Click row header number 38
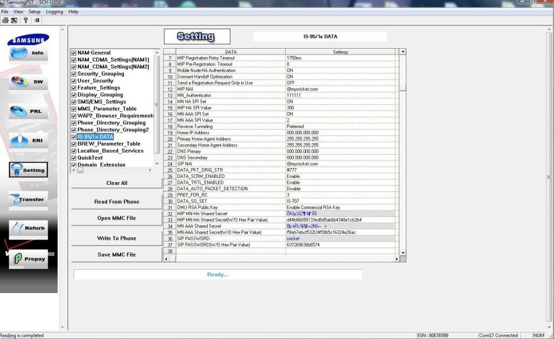The image size is (554, 339). pyautogui.click(x=170, y=251)
